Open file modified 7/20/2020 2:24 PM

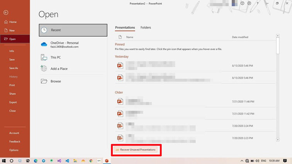click(x=195, y=126)
